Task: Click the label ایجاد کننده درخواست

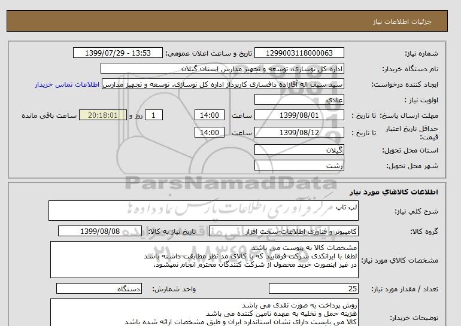Action: (x=405, y=85)
